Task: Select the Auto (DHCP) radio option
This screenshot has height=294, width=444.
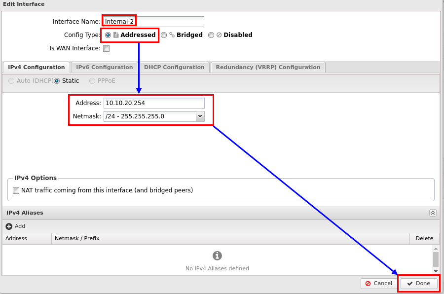Action: pyautogui.click(x=11, y=81)
